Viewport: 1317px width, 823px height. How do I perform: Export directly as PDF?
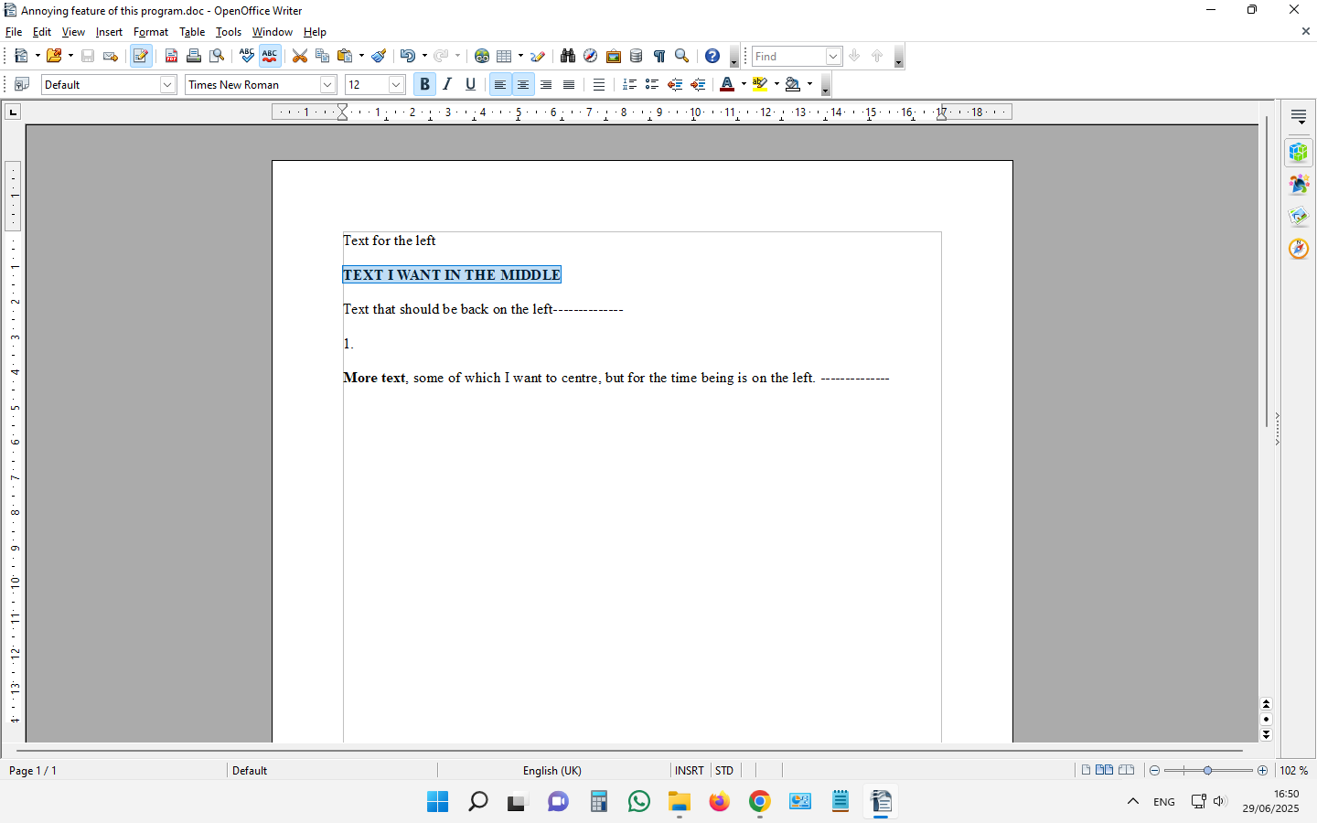[171, 56]
